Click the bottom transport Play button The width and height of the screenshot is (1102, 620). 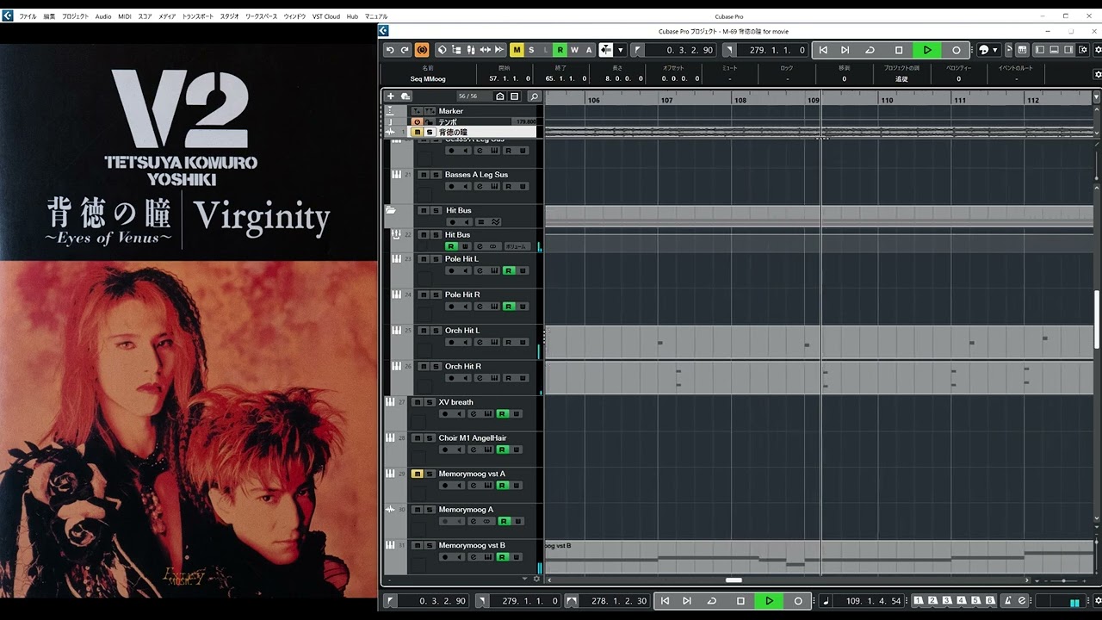[x=769, y=601]
